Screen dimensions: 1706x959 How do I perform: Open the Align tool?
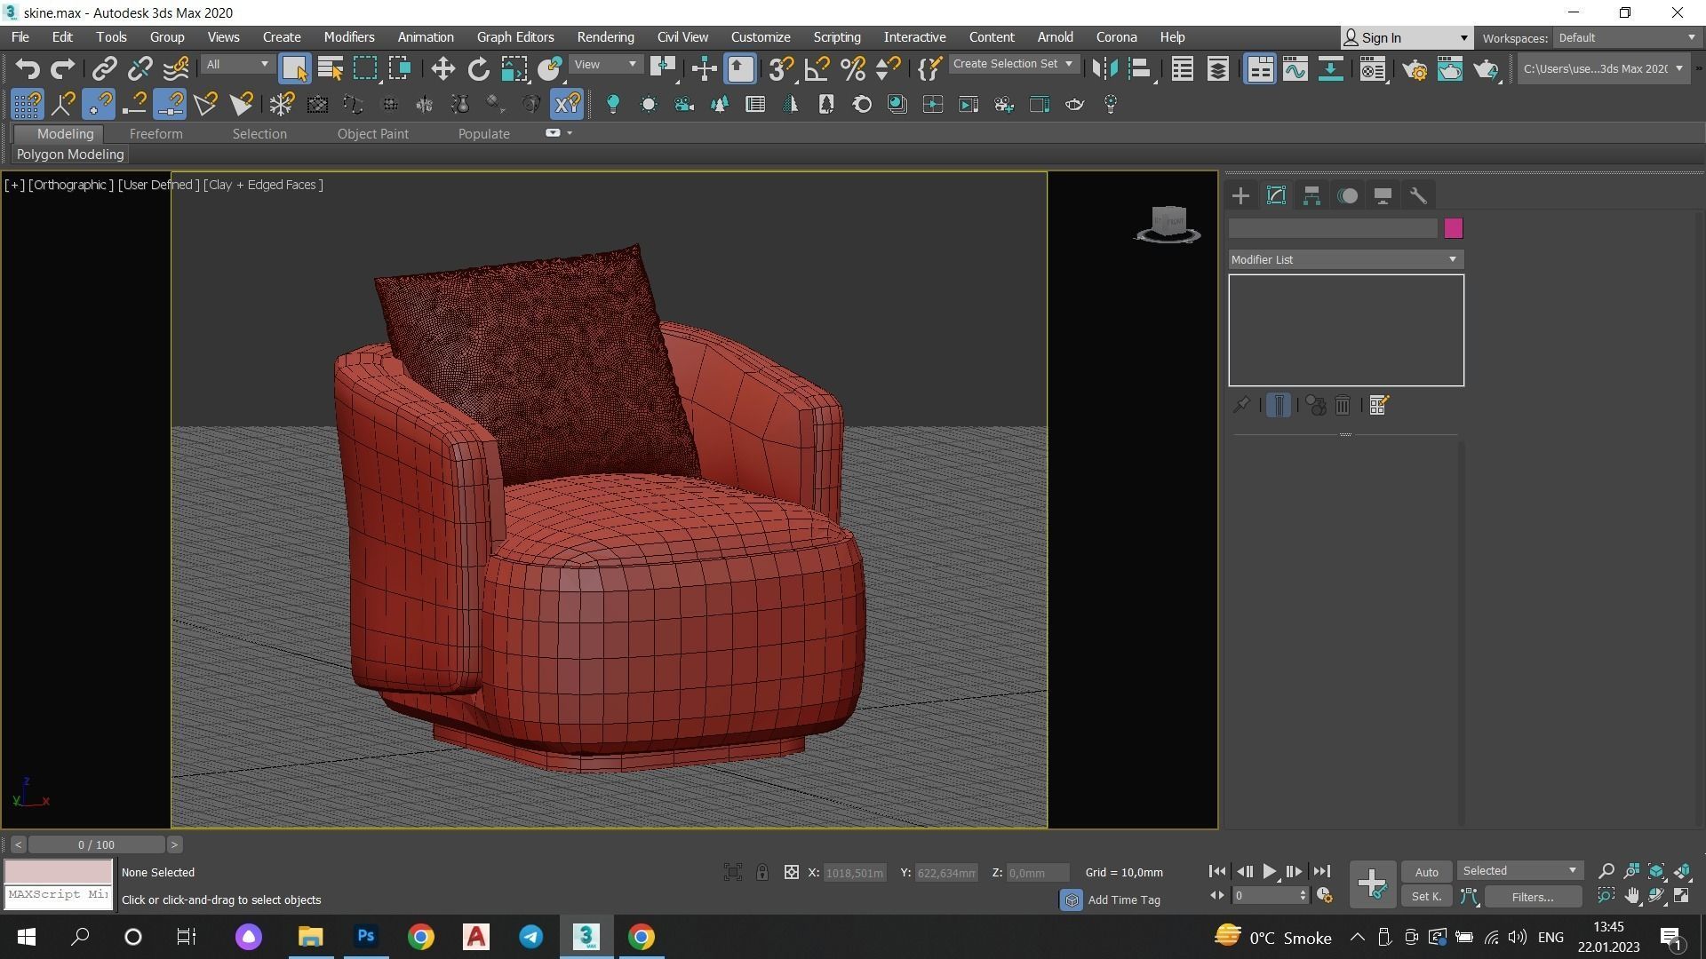(1140, 68)
